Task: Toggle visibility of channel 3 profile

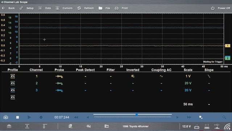Action: click(13, 90)
